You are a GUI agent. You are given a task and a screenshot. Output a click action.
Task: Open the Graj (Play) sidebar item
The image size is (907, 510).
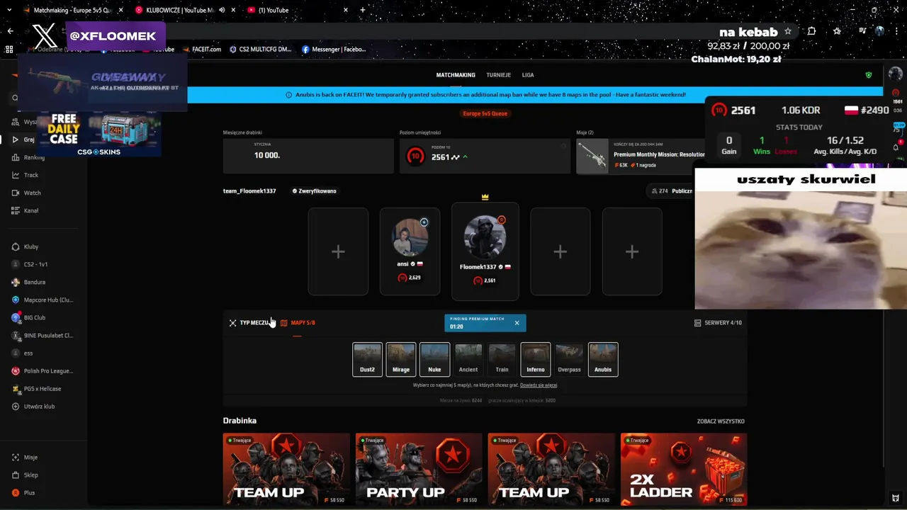point(28,140)
